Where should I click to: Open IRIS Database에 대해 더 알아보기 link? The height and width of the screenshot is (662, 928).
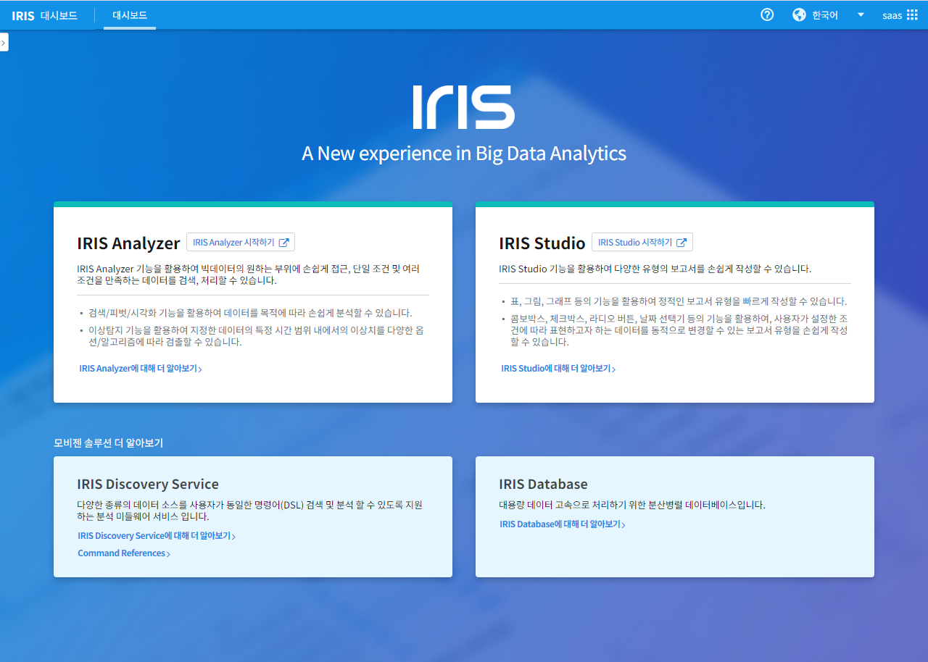pyautogui.click(x=563, y=524)
